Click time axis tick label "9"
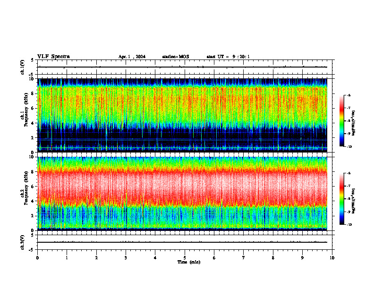Image resolution: width=374 pixels, height=289 pixels. (302, 258)
